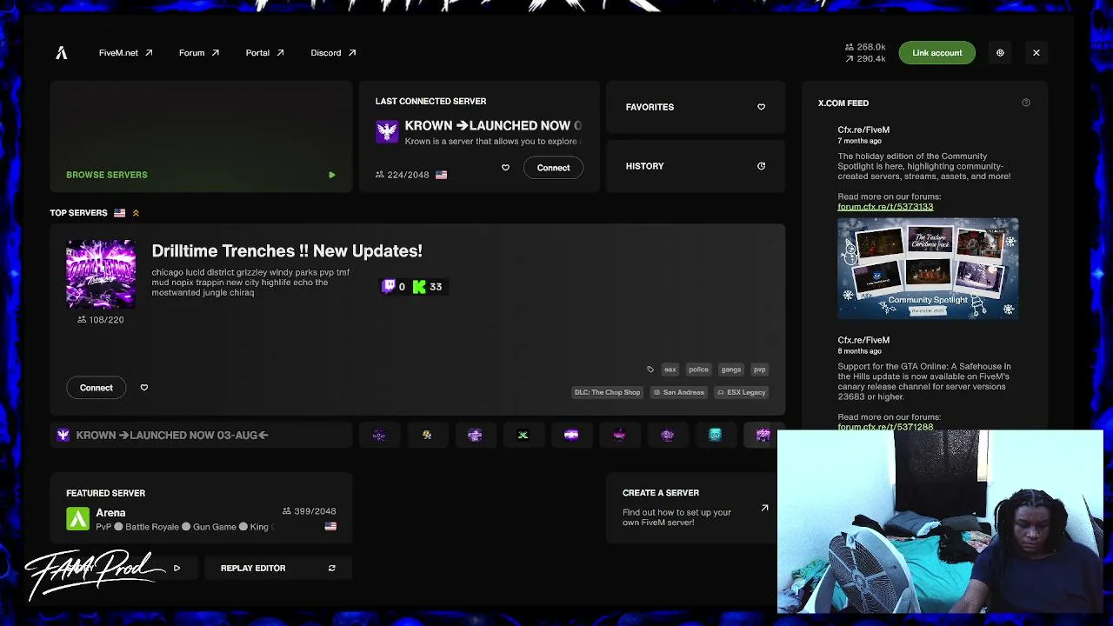Click the 'San Andreas' map label
The image size is (1113, 626).
pyautogui.click(x=678, y=392)
